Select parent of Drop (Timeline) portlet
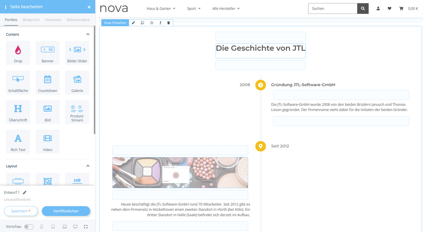This screenshot has height=232, width=426. tap(160, 23)
